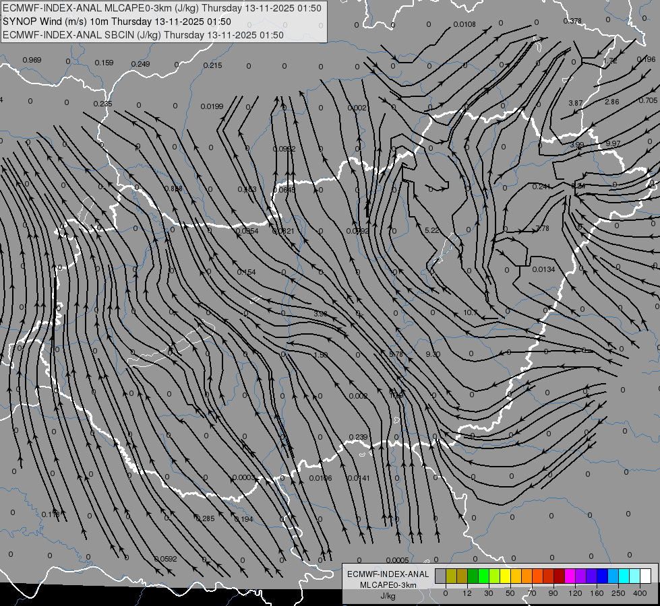The width and height of the screenshot is (660, 606).
Task: Click the map value 0.0592
Action: [x=165, y=559]
